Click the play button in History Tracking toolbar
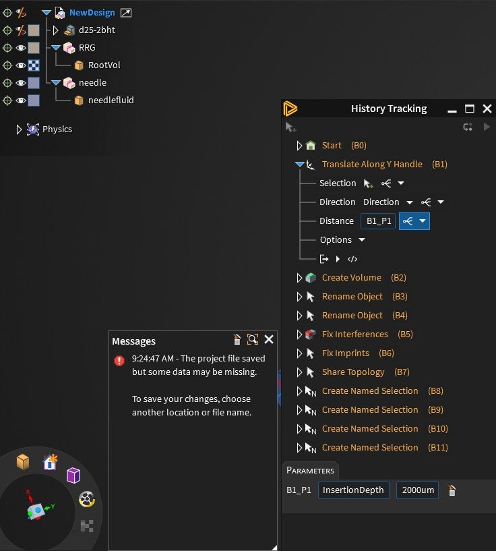The image size is (496, 551). tap(487, 127)
